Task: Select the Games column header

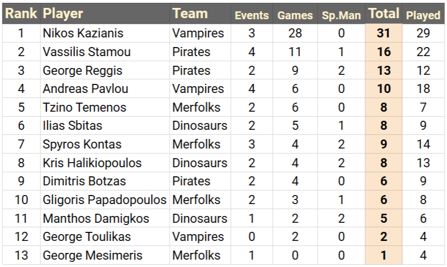Action: click(295, 15)
